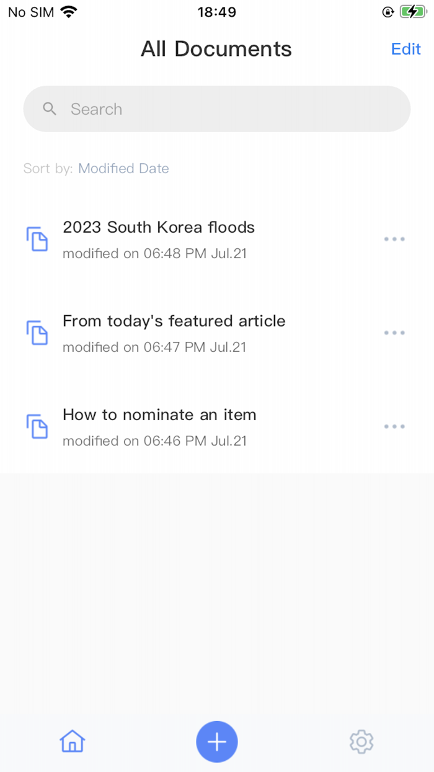Change sorting by tapping Modified Date
Viewport: 434px width, 772px height.
pos(123,168)
